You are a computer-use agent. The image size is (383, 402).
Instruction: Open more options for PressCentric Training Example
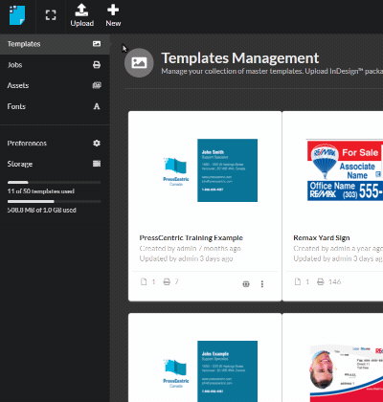click(262, 284)
